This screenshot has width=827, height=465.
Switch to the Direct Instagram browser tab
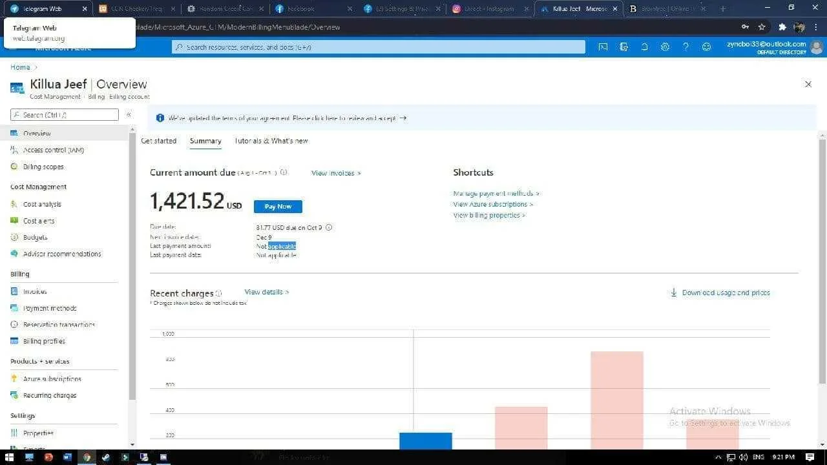pyautogui.click(x=489, y=9)
